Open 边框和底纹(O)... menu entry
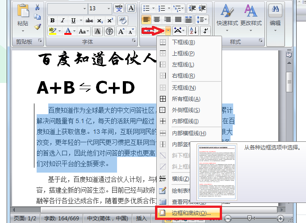 (188, 213)
